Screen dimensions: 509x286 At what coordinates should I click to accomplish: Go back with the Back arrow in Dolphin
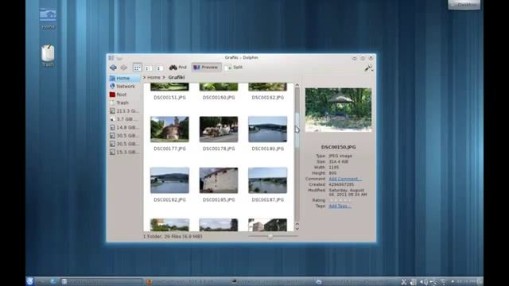click(113, 68)
